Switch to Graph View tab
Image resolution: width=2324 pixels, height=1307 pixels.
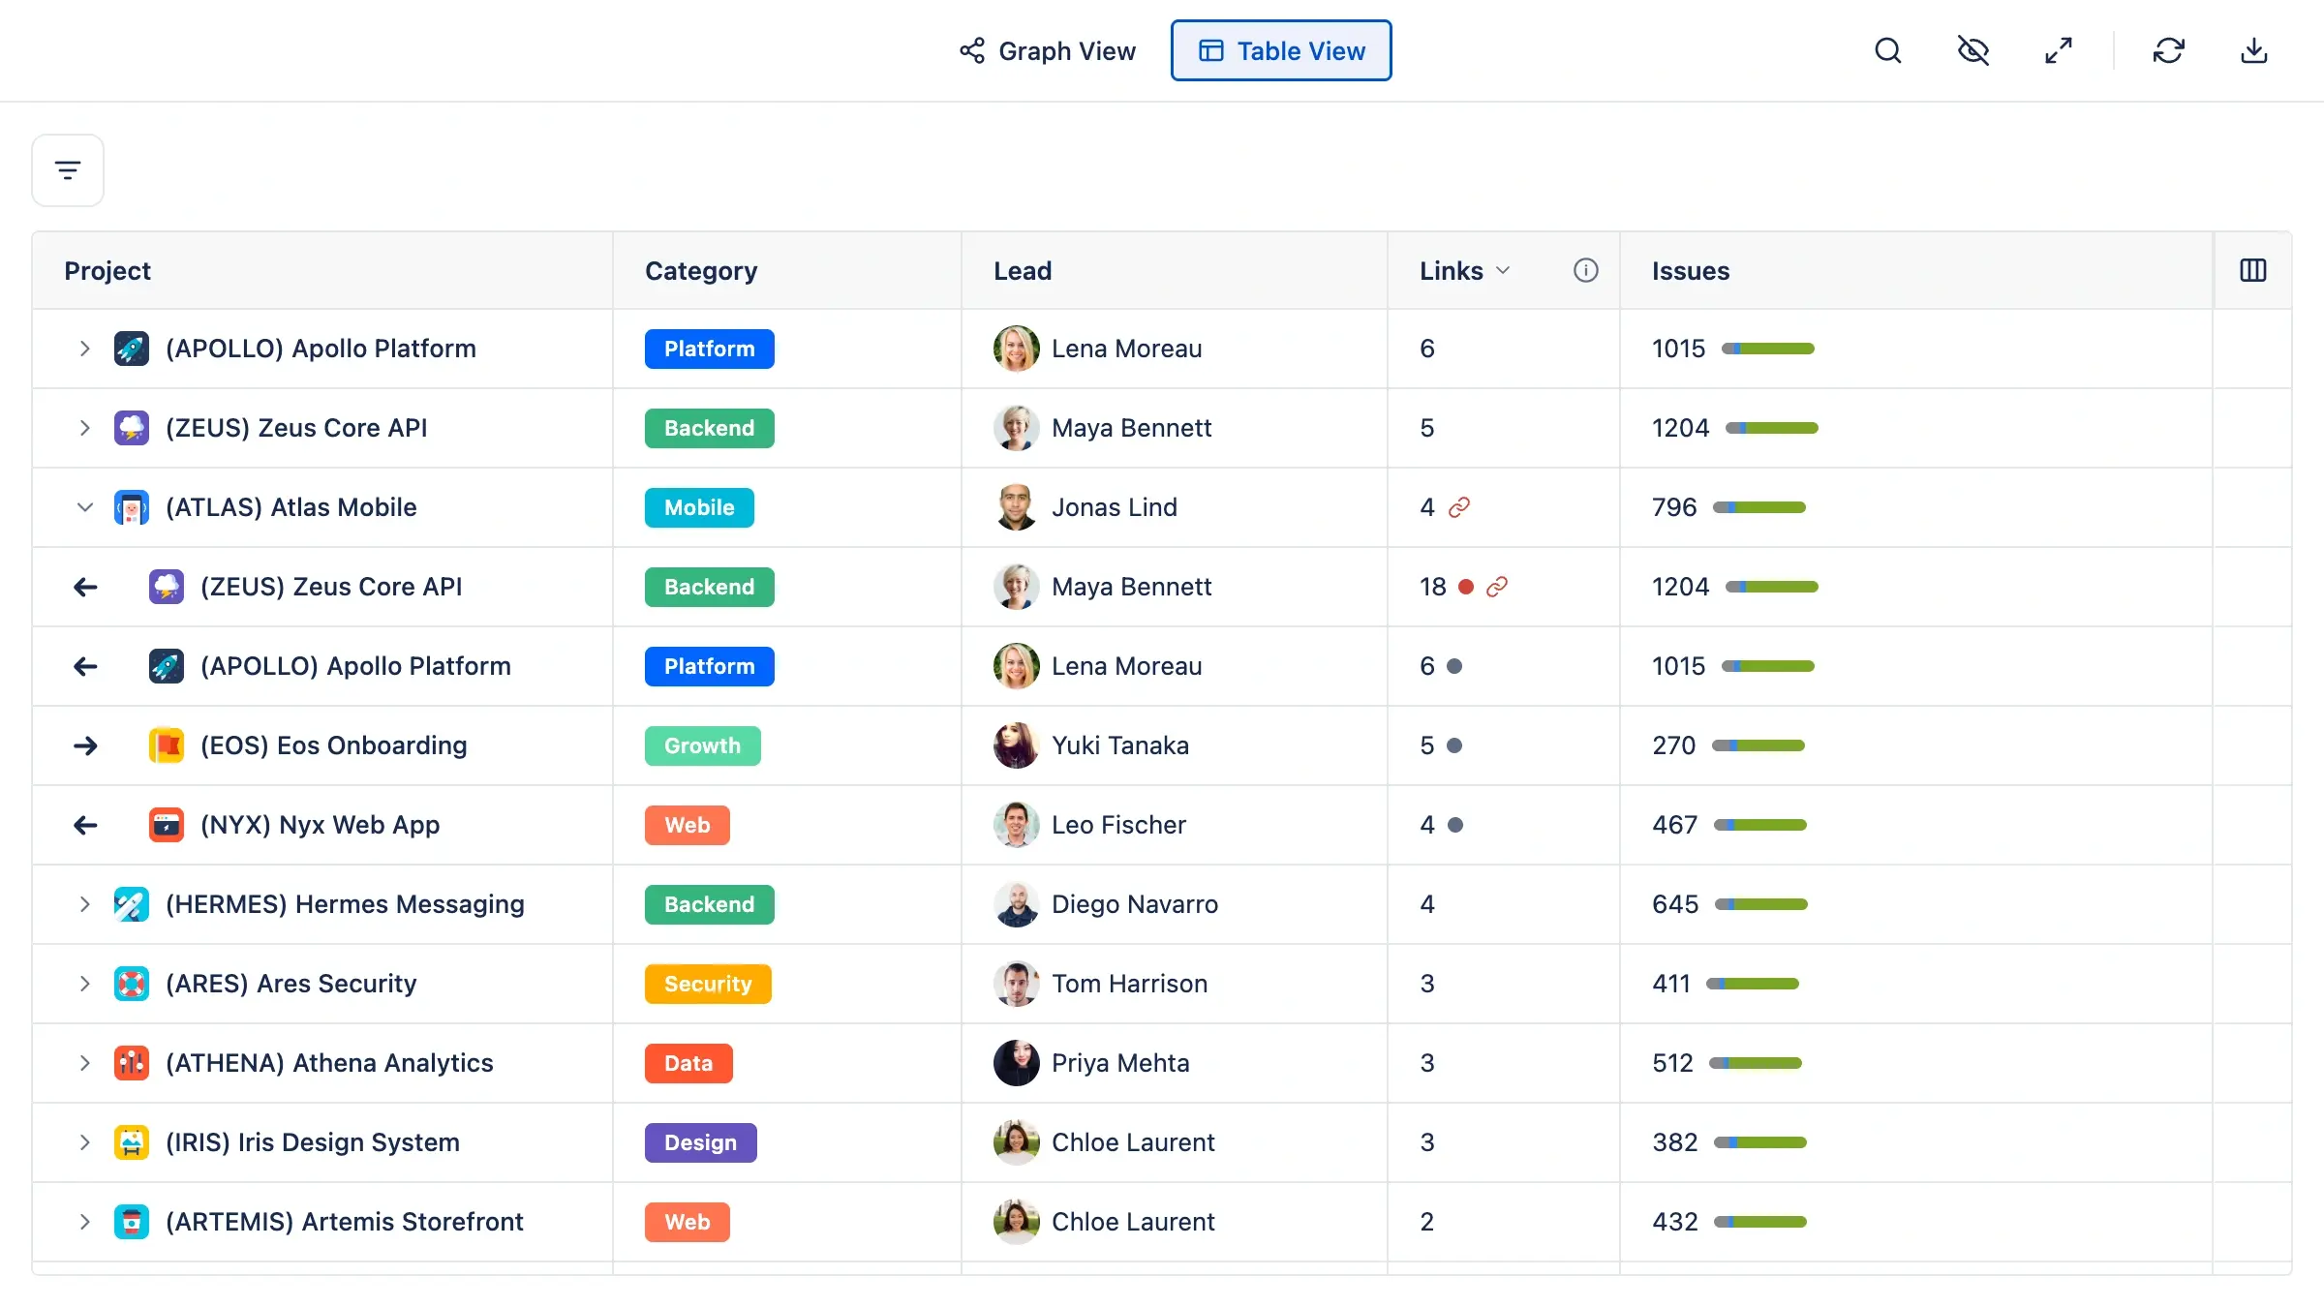(1047, 50)
